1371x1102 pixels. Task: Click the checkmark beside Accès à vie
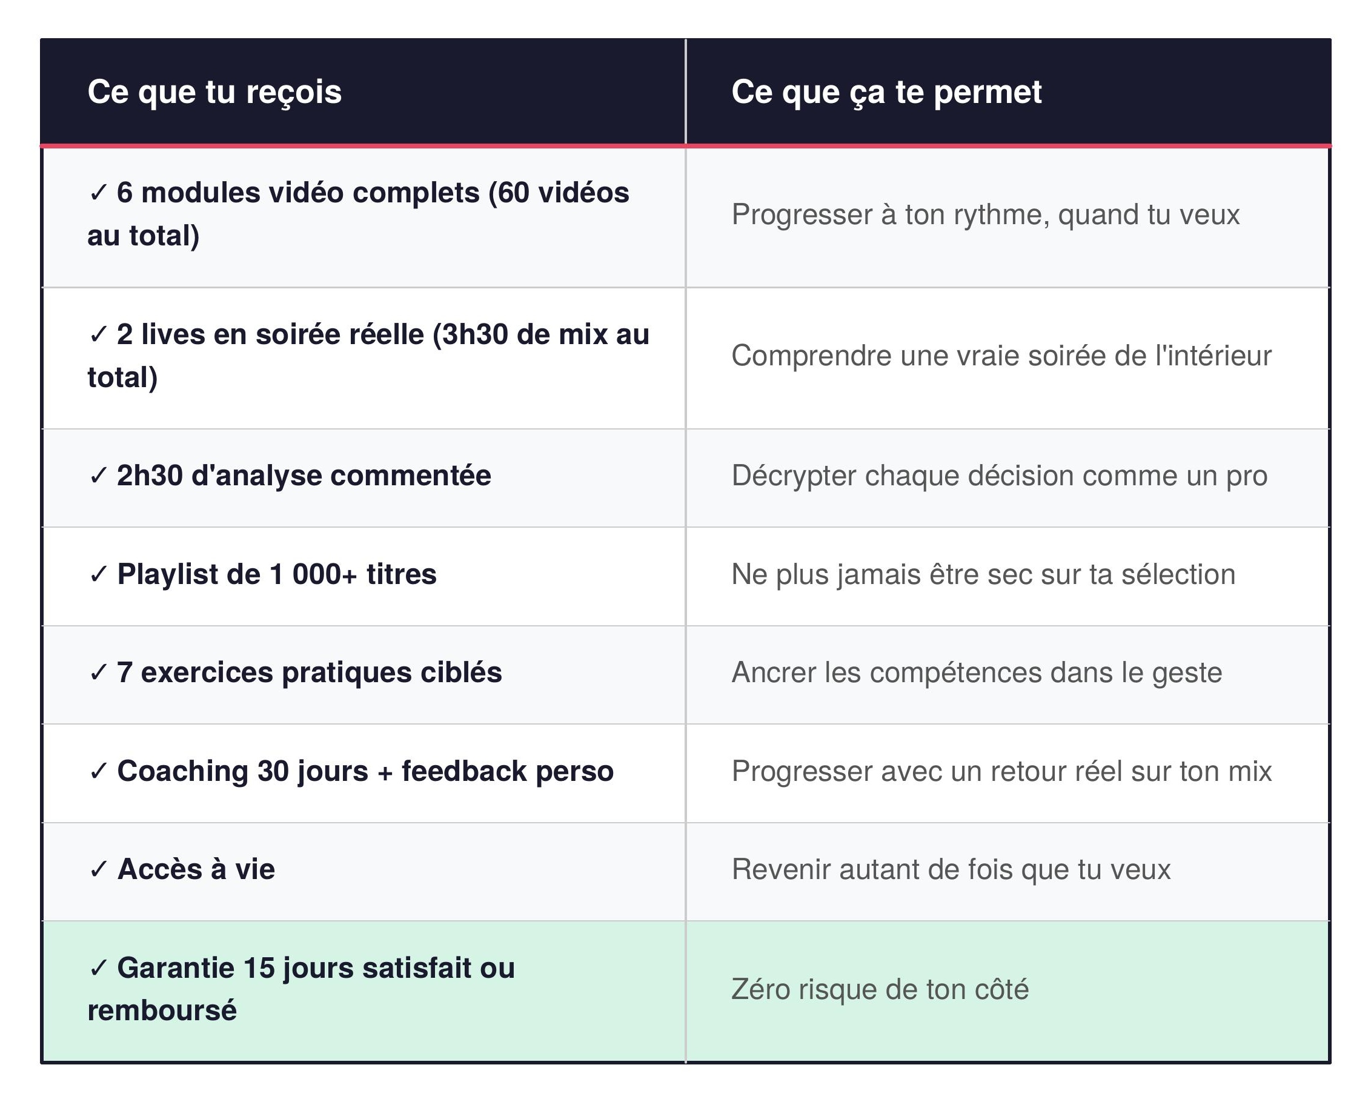[x=99, y=870]
